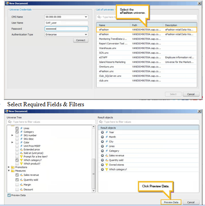Click the Preview Data button
Viewport: 205px width, 206px height.
point(171,202)
